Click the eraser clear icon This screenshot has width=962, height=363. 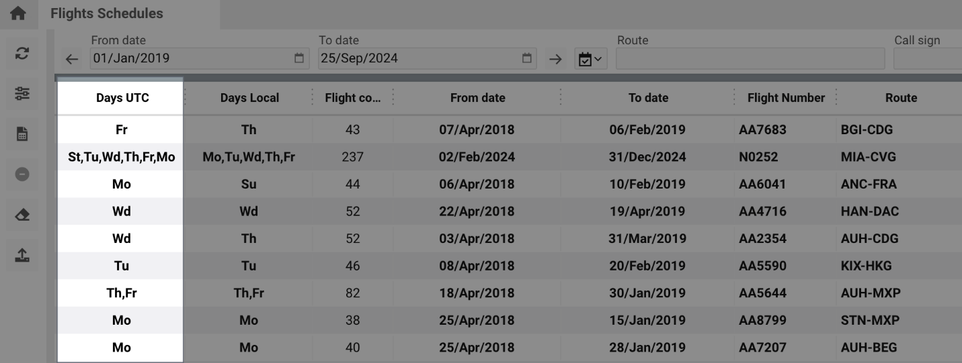pos(21,215)
